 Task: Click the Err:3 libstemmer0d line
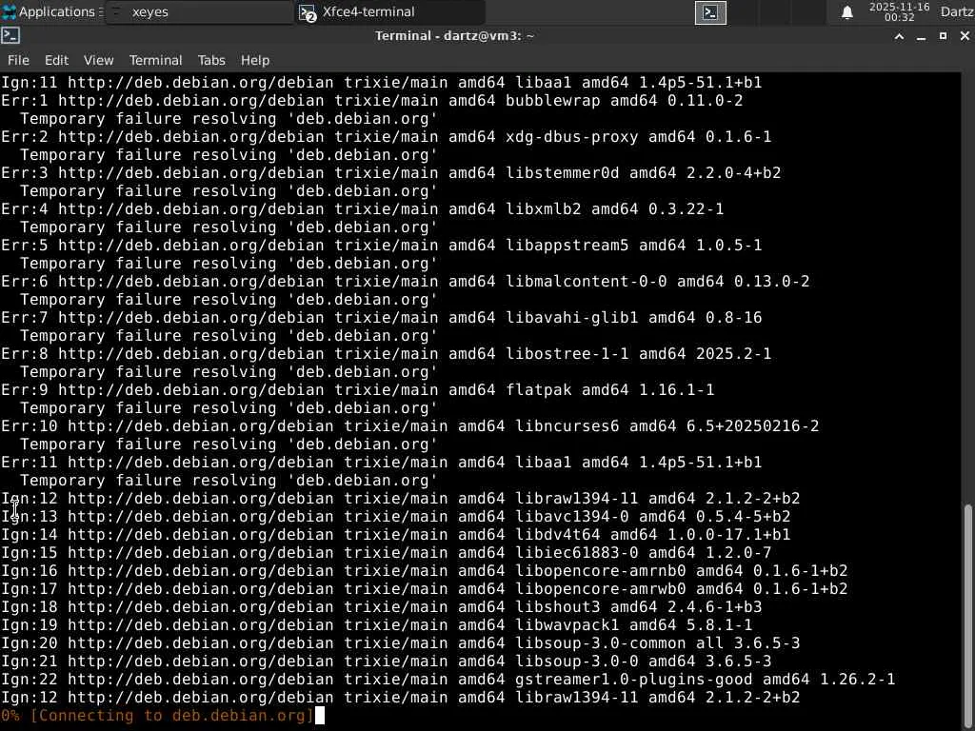(x=390, y=173)
